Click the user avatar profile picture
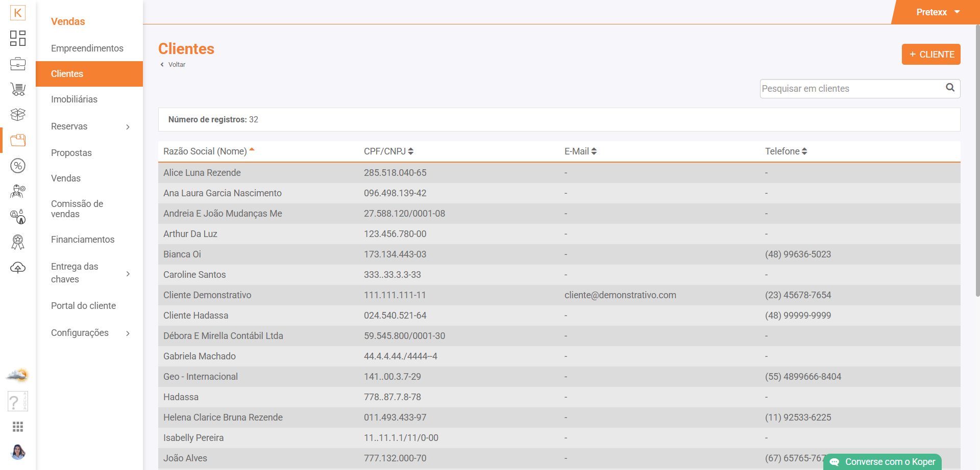The width and height of the screenshot is (980, 470). point(18,452)
